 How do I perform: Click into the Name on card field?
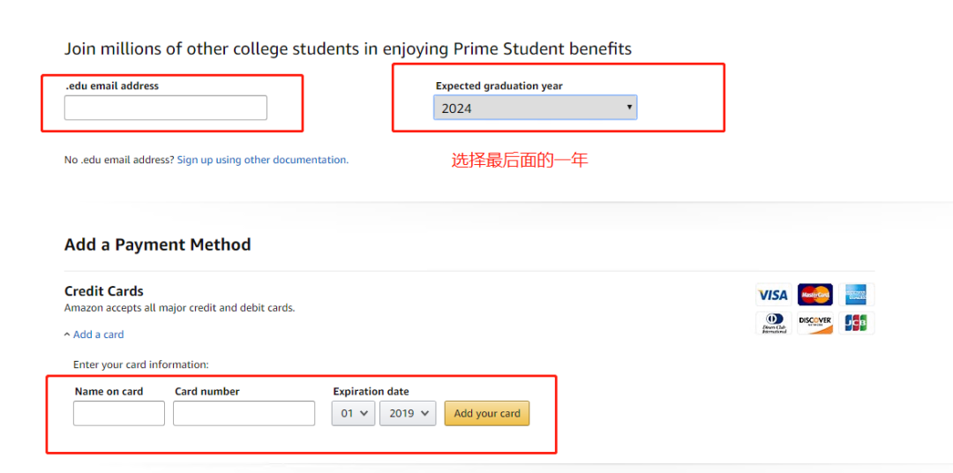click(x=119, y=413)
